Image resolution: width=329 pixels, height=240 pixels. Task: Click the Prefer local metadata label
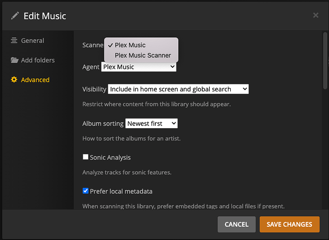(x=121, y=191)
